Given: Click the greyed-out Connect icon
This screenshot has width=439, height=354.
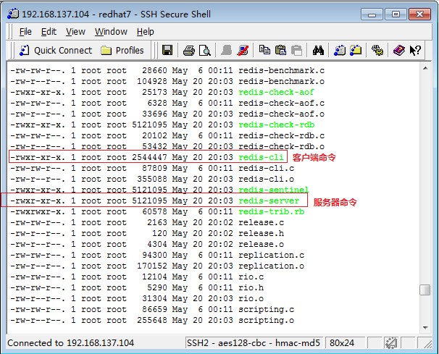Looking at the screenshot, I should [226, 51].
